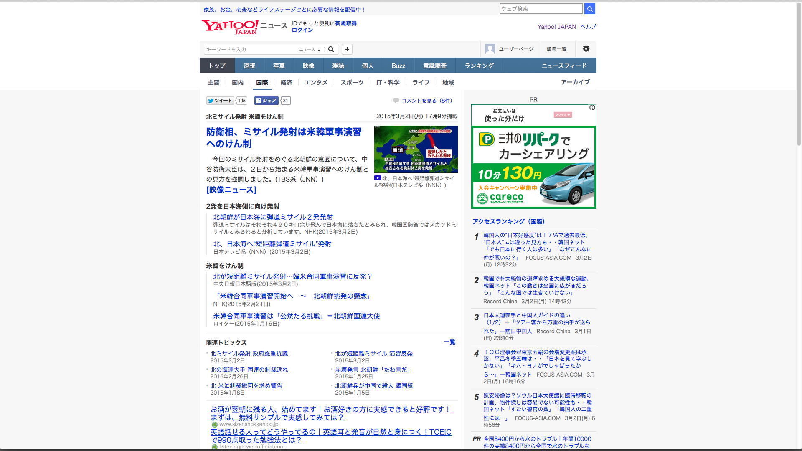Screen dimensions: 802x451
Task: Click the 購読一覧 button
Action: [556, 49]
